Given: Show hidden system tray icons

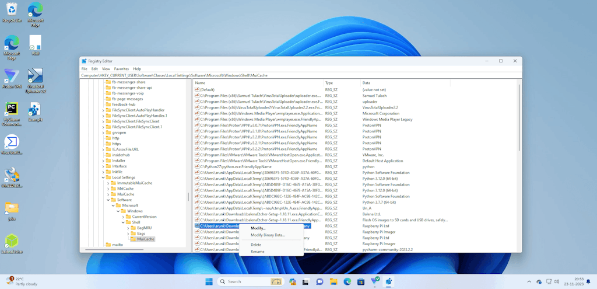Looking at the screenshot, I should (x=529, y=282).
